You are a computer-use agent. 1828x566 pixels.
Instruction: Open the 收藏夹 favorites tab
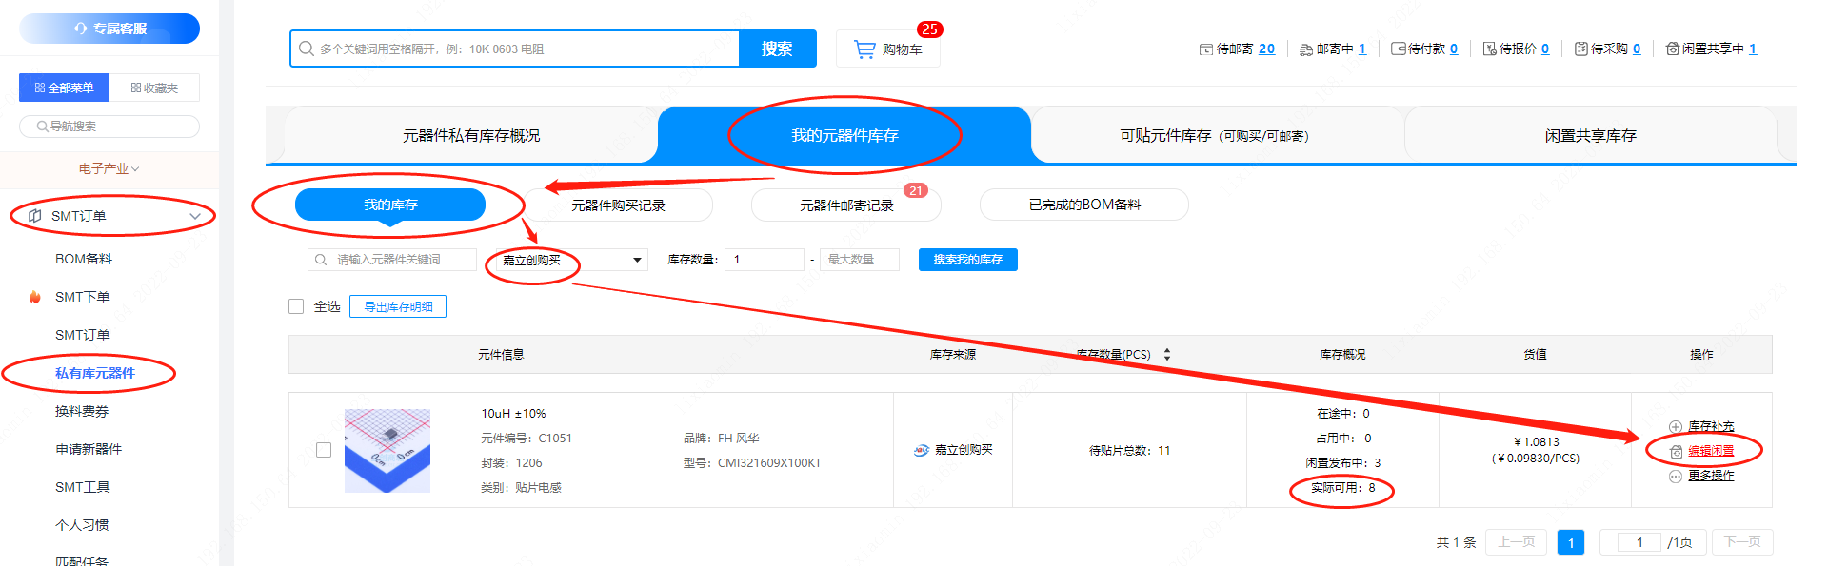pos(154,88)
